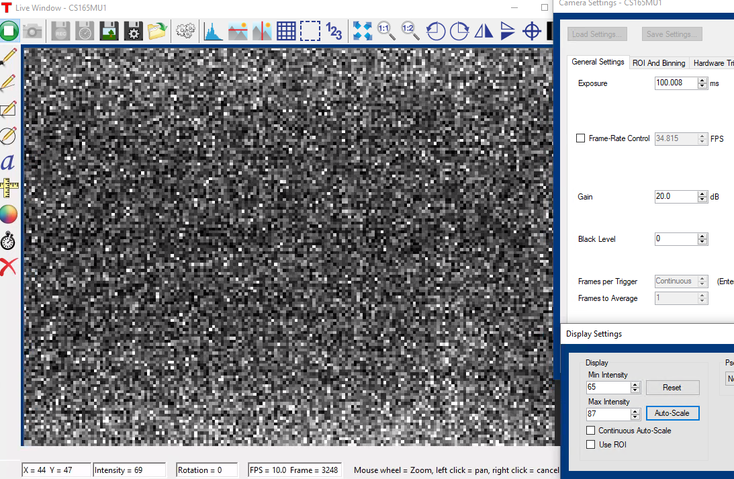Increase Exposure using the up arrow
This screenshot has height=479, width=734.
tap(702, 81)
